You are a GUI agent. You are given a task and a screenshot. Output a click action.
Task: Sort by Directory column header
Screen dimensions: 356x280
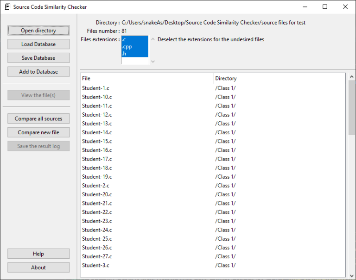tap(278, 79)
